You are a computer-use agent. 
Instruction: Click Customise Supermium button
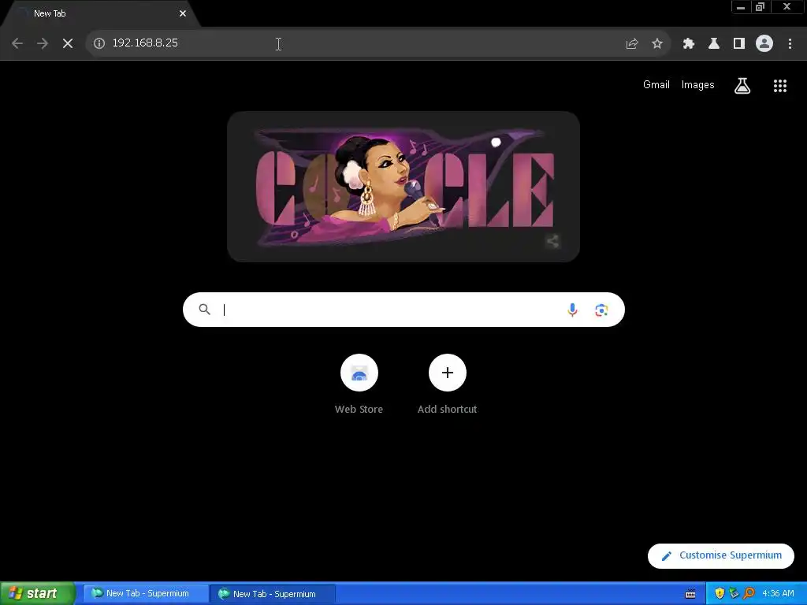coord(721,555)
